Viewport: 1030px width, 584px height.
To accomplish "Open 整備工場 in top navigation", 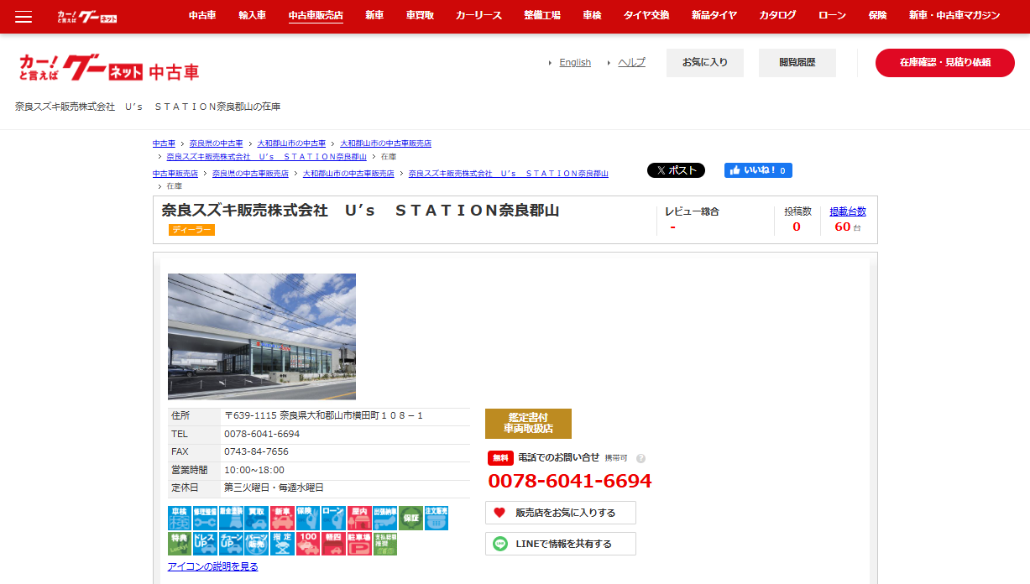I will point(542,15).
